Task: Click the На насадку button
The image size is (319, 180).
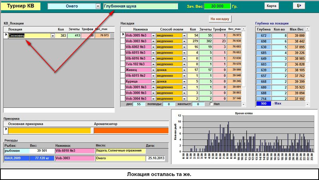Action: click(x=220, y=19)
